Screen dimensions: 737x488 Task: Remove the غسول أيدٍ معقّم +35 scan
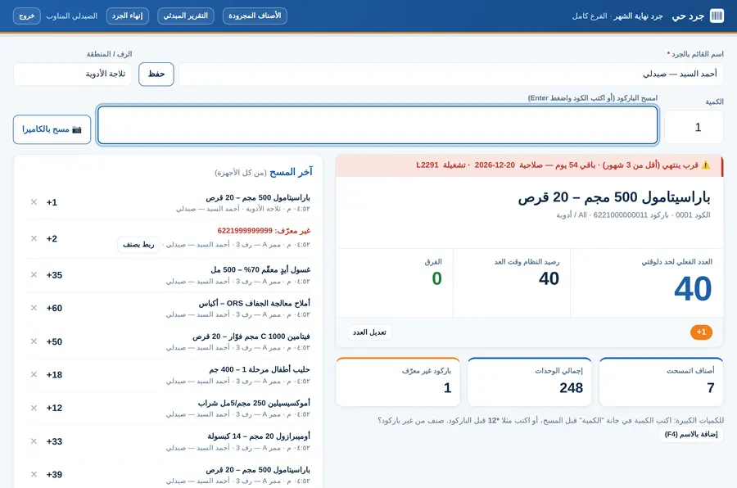(x=34, y=274)
